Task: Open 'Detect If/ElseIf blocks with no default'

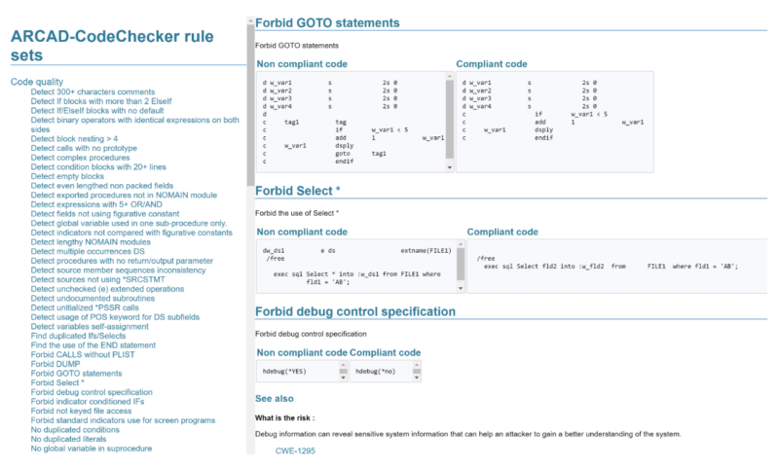Action: pos(96,111)
